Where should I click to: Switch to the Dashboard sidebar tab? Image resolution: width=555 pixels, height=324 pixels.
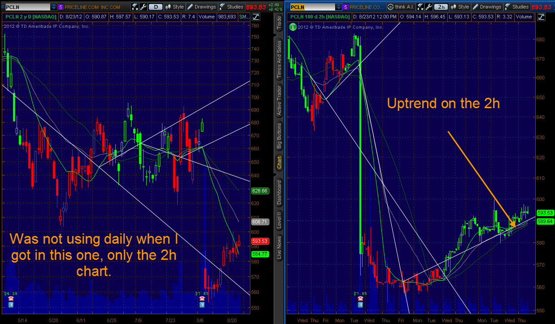point(279,192)
